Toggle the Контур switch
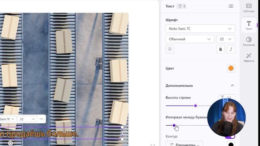The image size is (260, 146). (x=230, y=137)
